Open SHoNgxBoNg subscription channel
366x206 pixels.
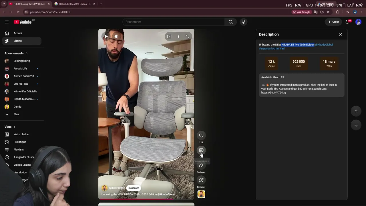[22, 61]
